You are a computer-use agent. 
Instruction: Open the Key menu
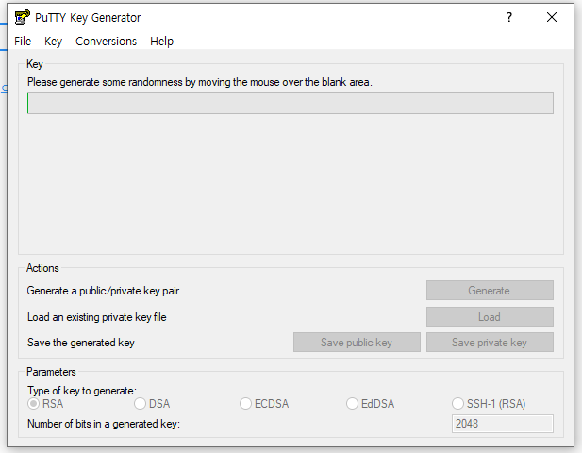click(53, 42)
